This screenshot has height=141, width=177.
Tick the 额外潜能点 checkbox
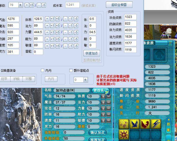[x=71, y=70]
